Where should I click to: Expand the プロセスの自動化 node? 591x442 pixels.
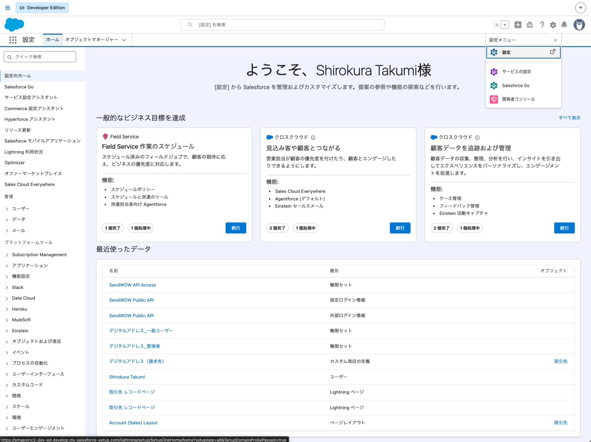tap(7, 363)
